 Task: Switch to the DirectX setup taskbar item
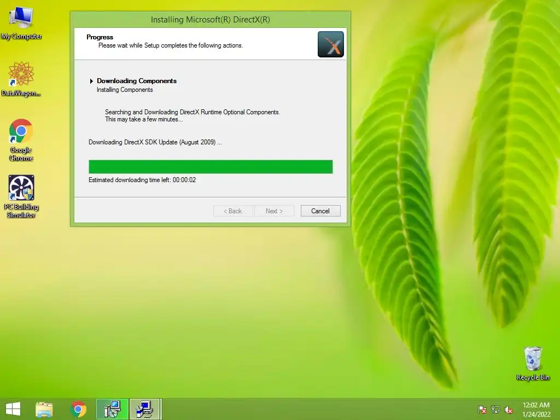pyautogui.click(x=145, y=409)
